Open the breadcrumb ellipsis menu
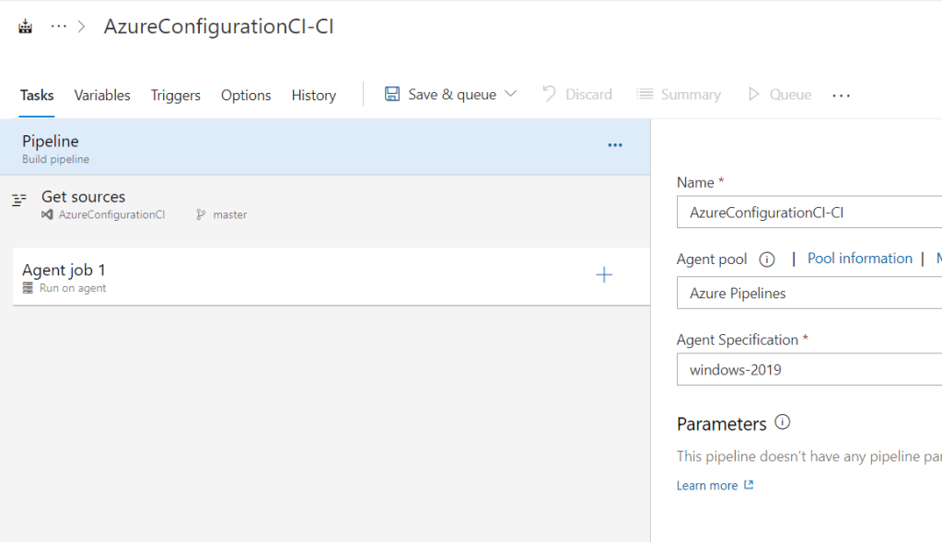 [59, 27]
